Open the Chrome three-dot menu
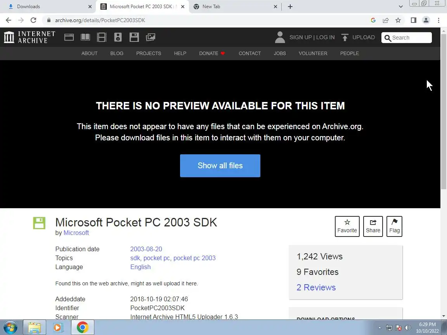 [438, 20]
